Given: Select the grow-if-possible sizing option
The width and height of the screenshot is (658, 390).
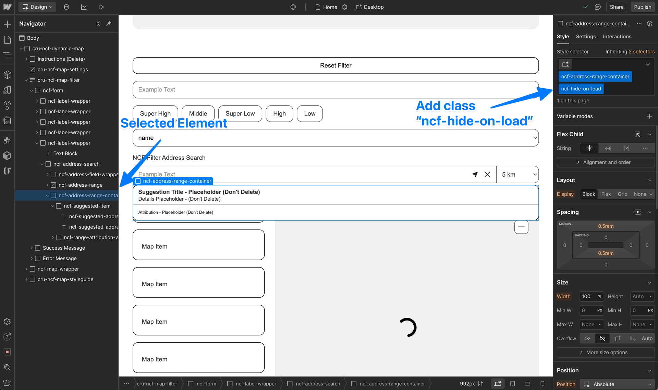Looking at the screenshot, I should coord(608,148).
